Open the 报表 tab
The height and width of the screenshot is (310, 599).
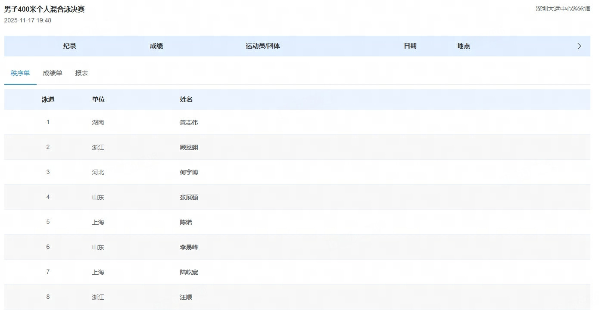82,73
